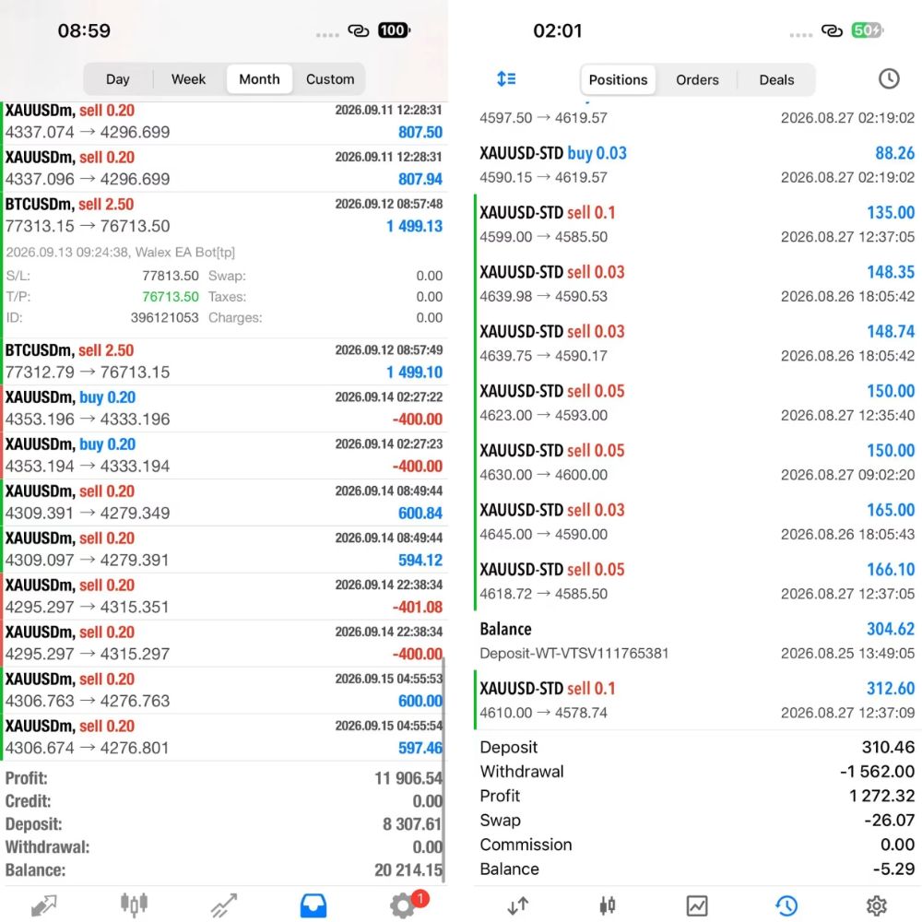This screenshot has width=922, height=922.
Task: Expand the XAUUSDm sell trade with profit 600.84
Action: coord(224,502)
